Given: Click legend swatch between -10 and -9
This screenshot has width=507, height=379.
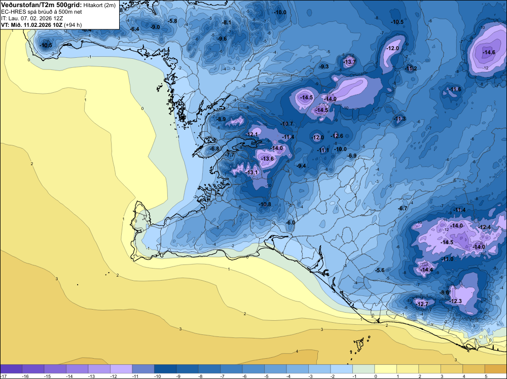Looking at the screenshot, I should 165,369.
